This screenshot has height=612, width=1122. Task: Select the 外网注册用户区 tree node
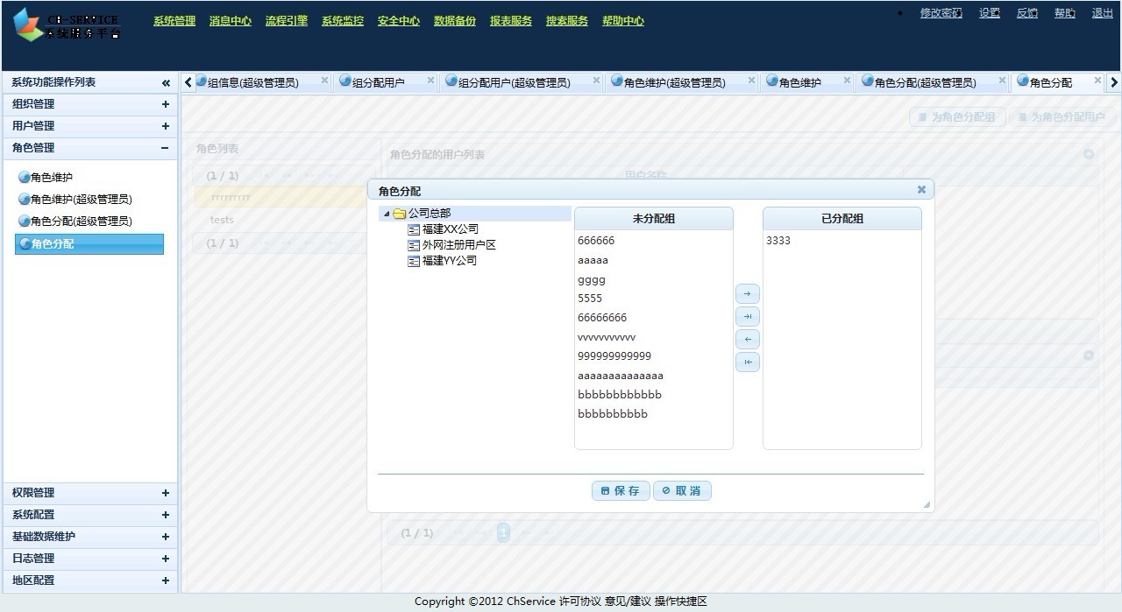coord(459,245)
